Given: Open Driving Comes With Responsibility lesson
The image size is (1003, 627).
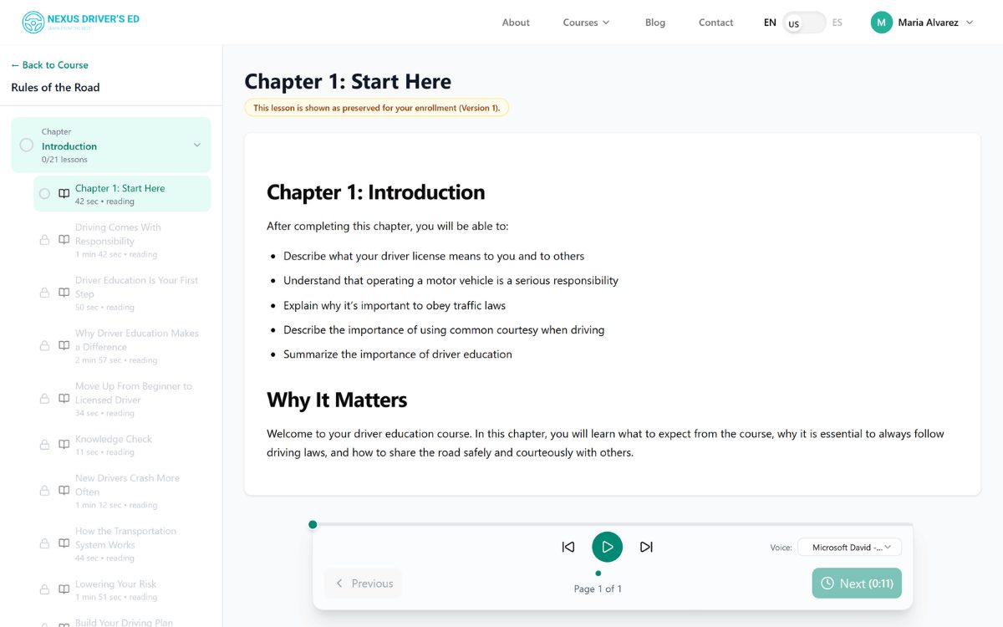Looking at the screenshot, I should tap(122, 240).
